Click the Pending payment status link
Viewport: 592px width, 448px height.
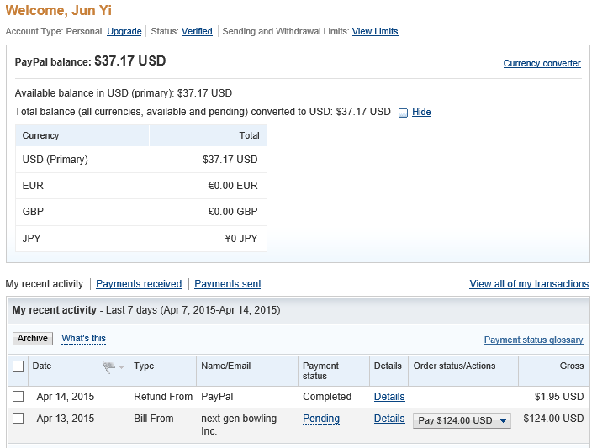point(321,419)
